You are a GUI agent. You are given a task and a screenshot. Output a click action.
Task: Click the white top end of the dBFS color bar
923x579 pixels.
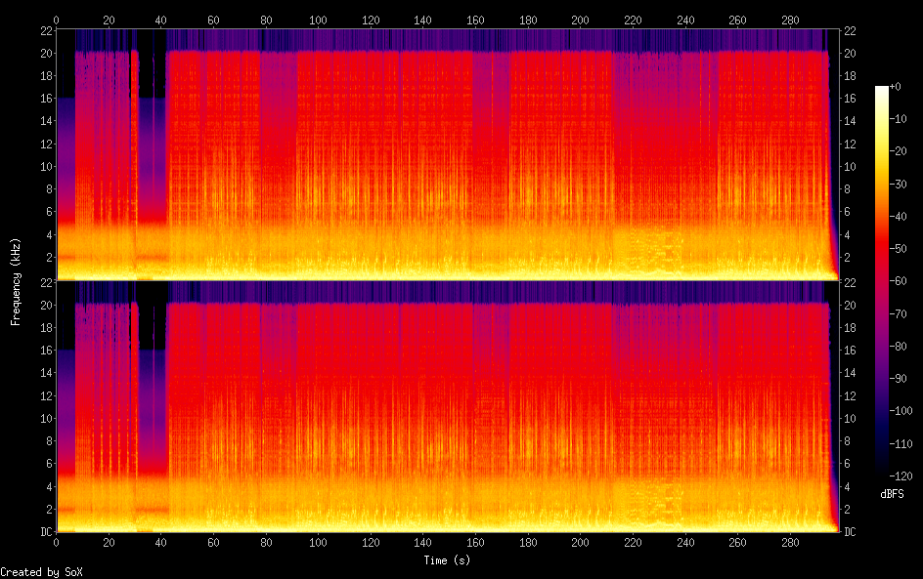point(882,90)
